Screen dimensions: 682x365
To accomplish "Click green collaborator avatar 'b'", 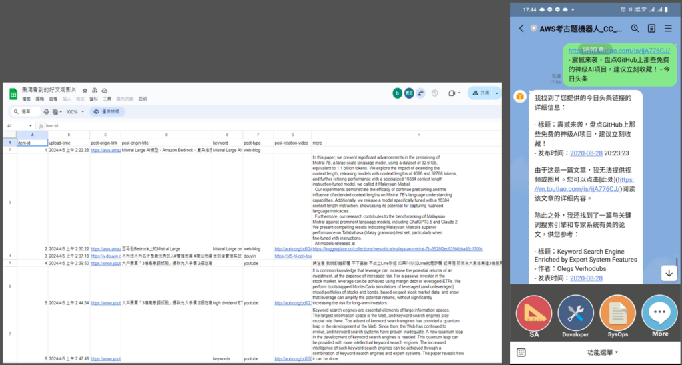I will point(397,93).
